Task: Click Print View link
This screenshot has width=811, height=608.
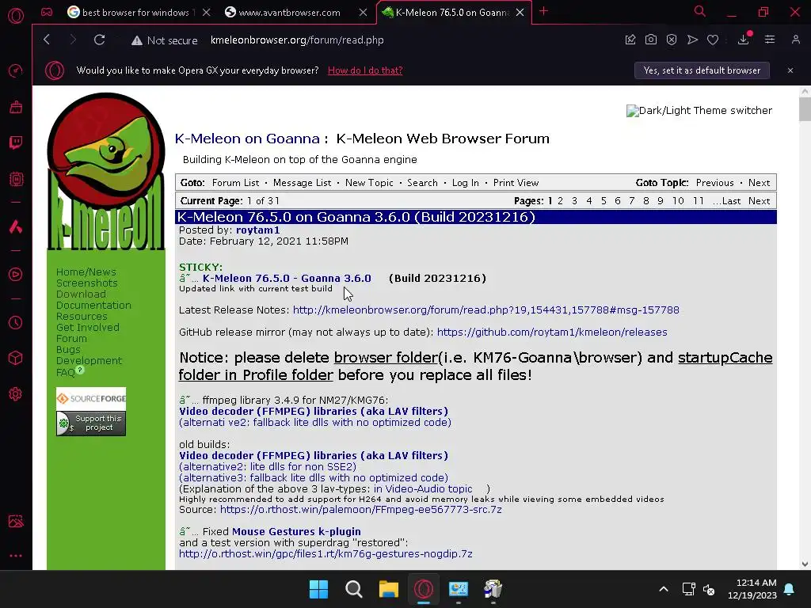Action: pyautogui.click(x=516, y=183)
